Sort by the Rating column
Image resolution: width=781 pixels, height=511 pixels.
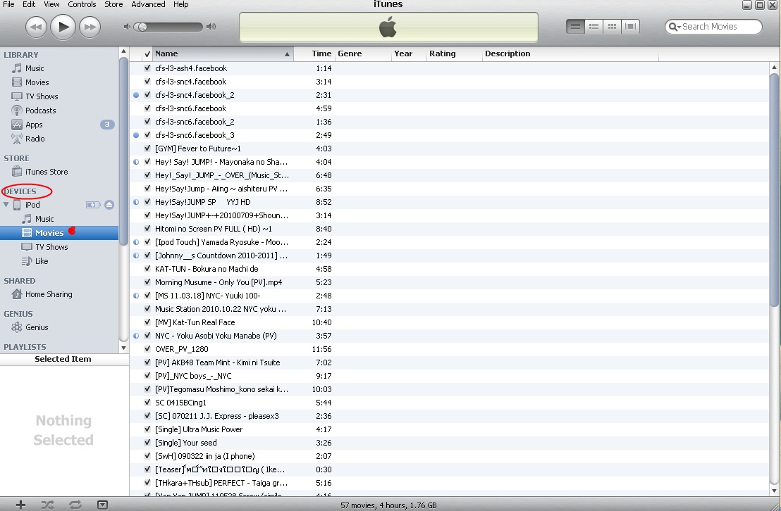tap(454, 53)
